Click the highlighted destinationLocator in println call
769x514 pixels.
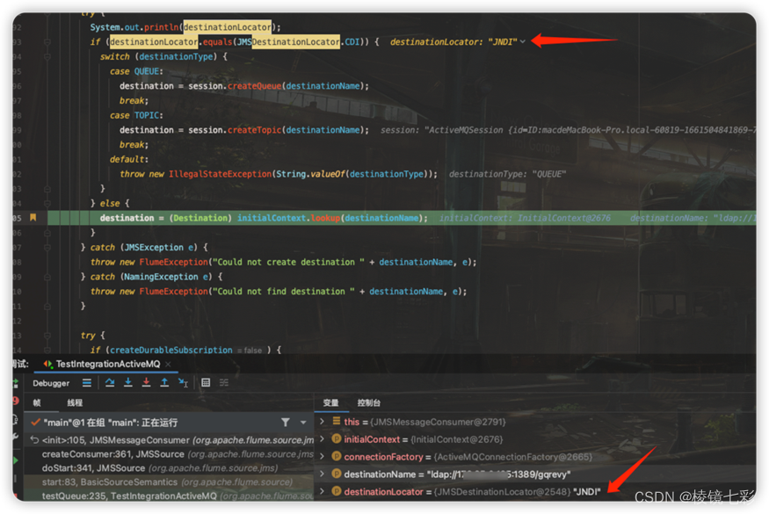coord(227,27)
